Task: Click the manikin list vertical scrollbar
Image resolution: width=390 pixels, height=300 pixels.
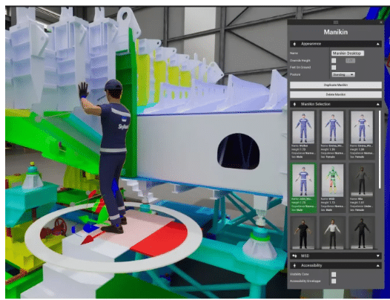Action: click(380, 149)
